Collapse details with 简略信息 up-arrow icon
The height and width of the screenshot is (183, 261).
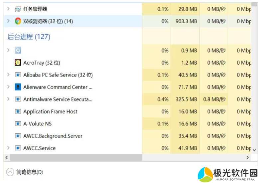(x=10, y=172)
